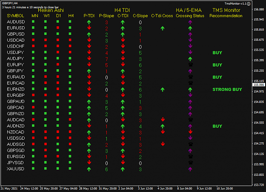Click the AUDNZD green C-Tdi Cross arrow
The image size is (266, 192).
tap(163, 126)
